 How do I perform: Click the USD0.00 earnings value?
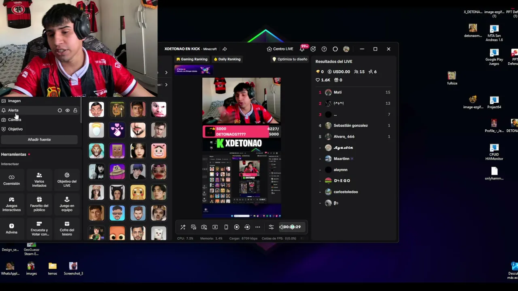point(338,72)
